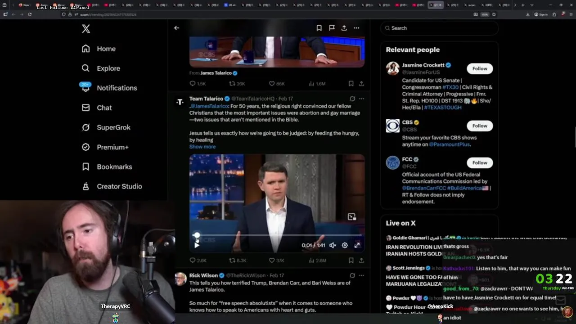Reply to post with 2.6K comments

[x=198, y=261]
